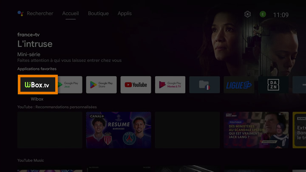The width and height of the screenshot is (306, 172).
Task: Select the first blank YouTube recommendation card
Action: click(50, 130)
